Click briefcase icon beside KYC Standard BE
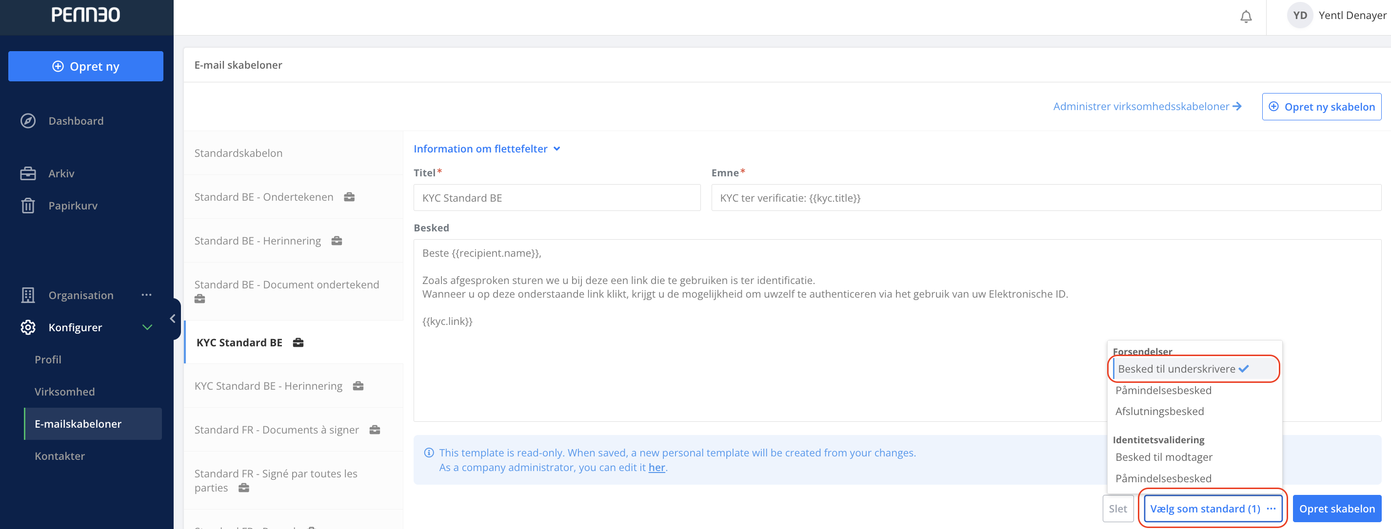1391x529 pixels. point(298,342)
